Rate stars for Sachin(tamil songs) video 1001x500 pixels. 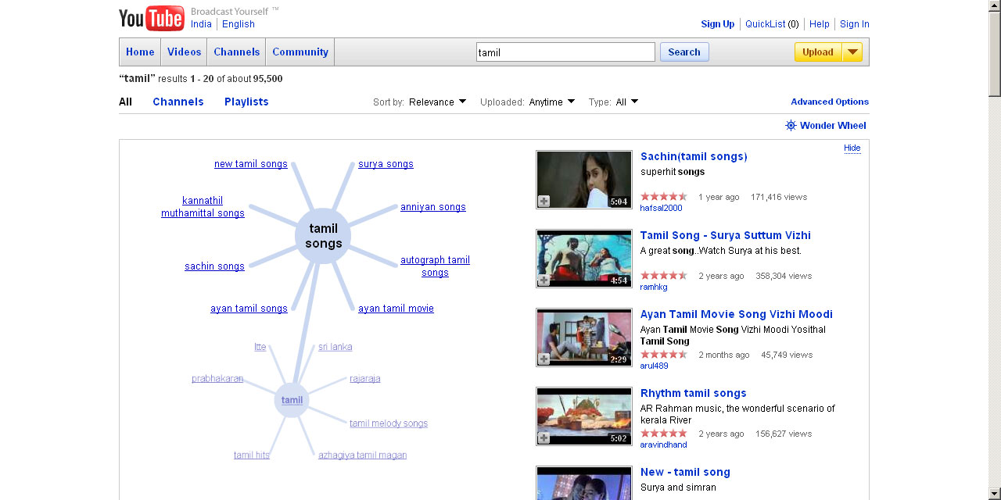click(664, 197)
